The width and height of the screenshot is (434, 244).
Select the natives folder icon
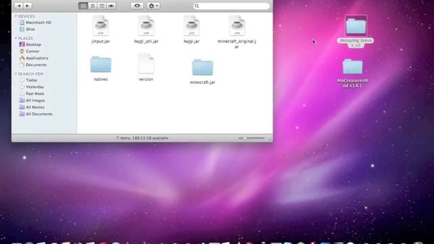coord(101,64)
